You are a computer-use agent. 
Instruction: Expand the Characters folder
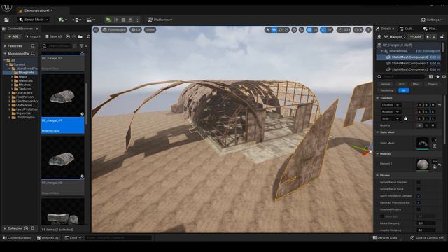pos(10,93)
